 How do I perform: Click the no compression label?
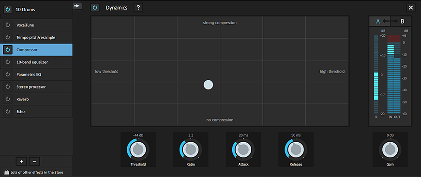click(x=220, y=120)
